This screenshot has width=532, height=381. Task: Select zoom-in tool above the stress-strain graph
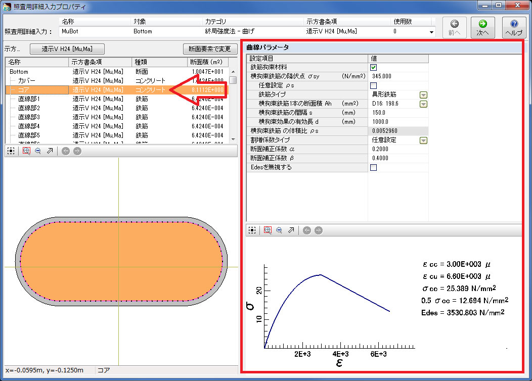[268, 230]
